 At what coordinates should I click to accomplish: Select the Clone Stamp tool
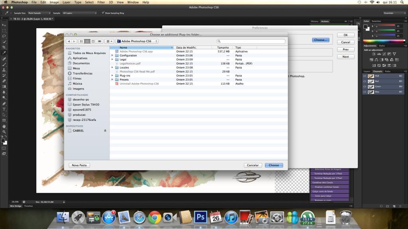(x=4, y=70)
